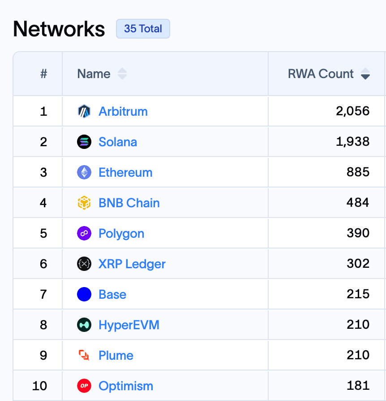Click the Networks heading
The image size is (386, 401).
click(59, 29)
